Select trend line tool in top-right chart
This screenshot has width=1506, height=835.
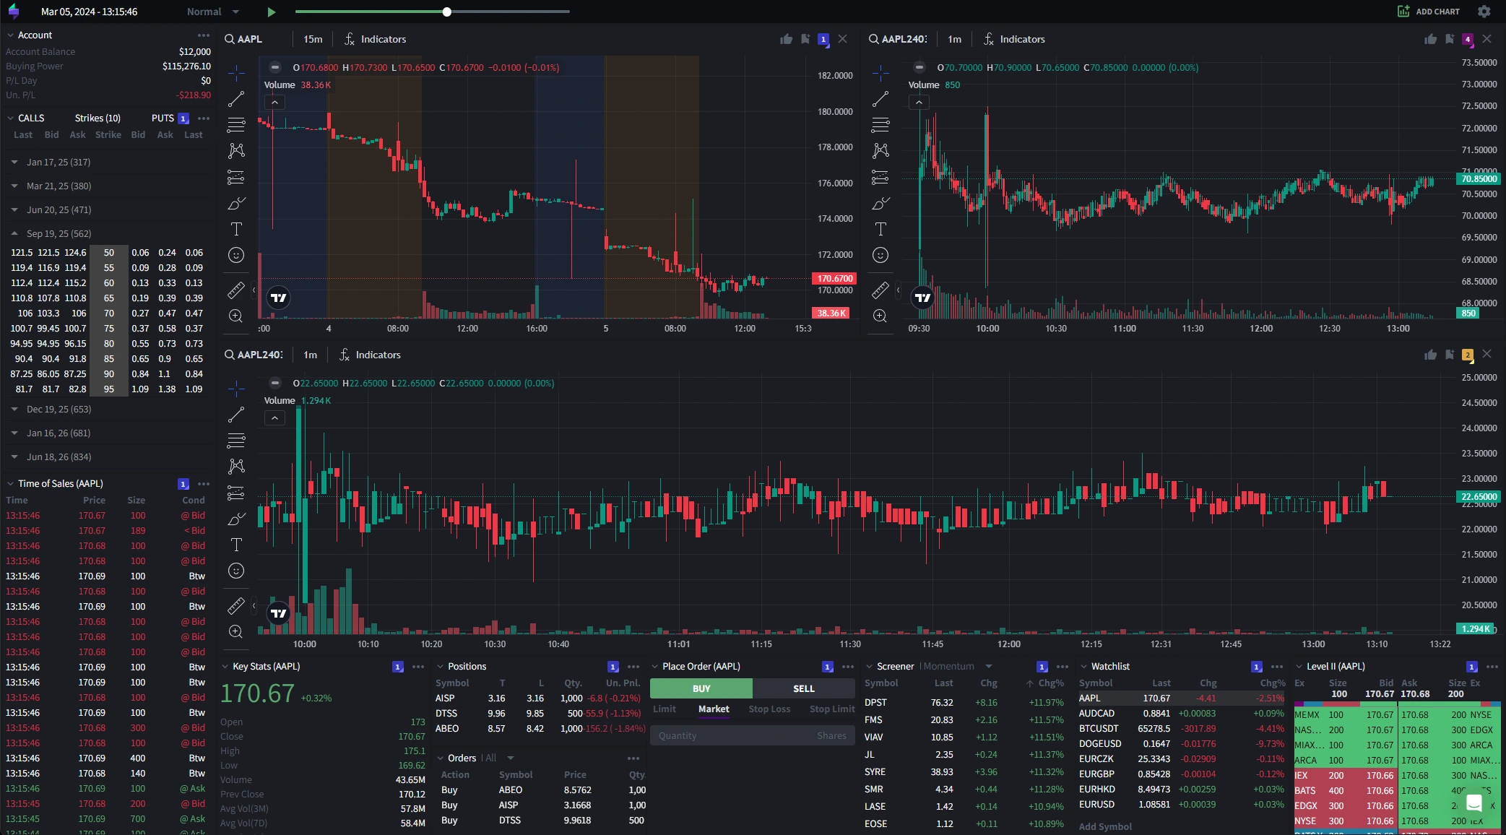[x=880, y=98]
